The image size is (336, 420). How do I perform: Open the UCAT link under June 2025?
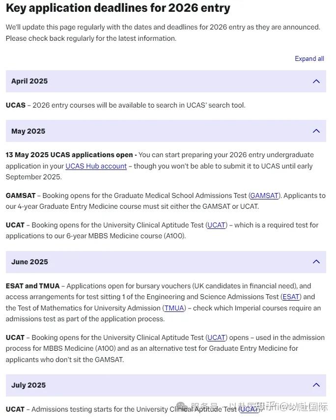[217, 337]
